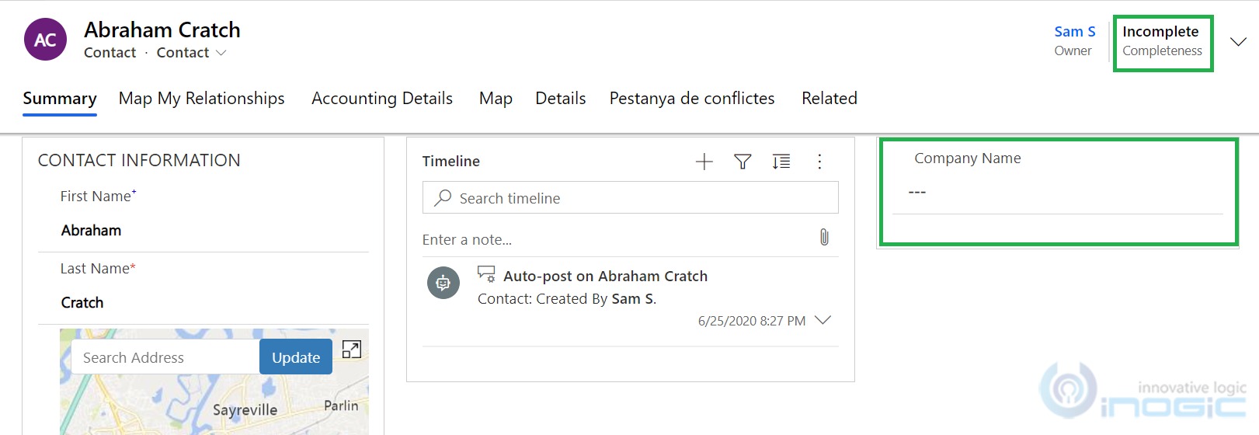Image resolution: width=1259 pixels, height=435 pixels.
Task: Expand the map to full screen
Action: coord(351,350)
